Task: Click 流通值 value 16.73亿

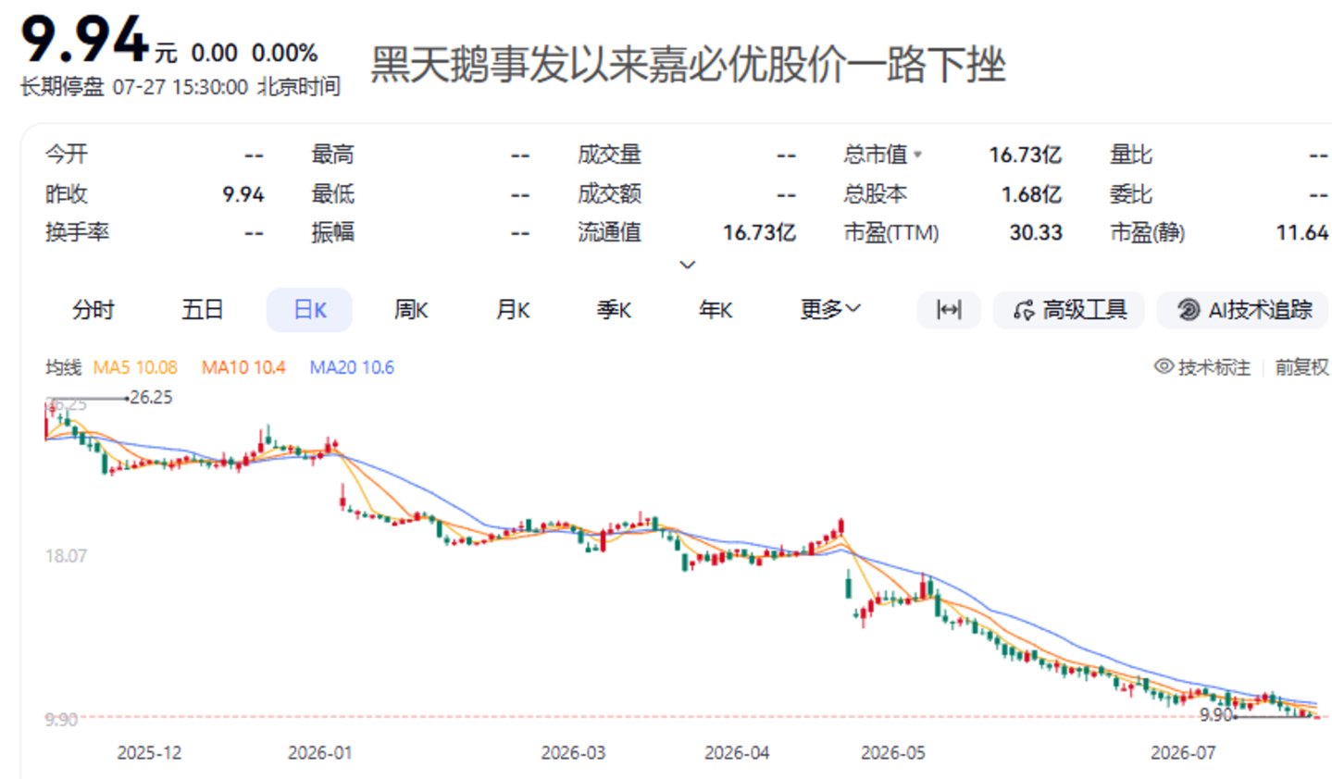Action: (759, 232)
